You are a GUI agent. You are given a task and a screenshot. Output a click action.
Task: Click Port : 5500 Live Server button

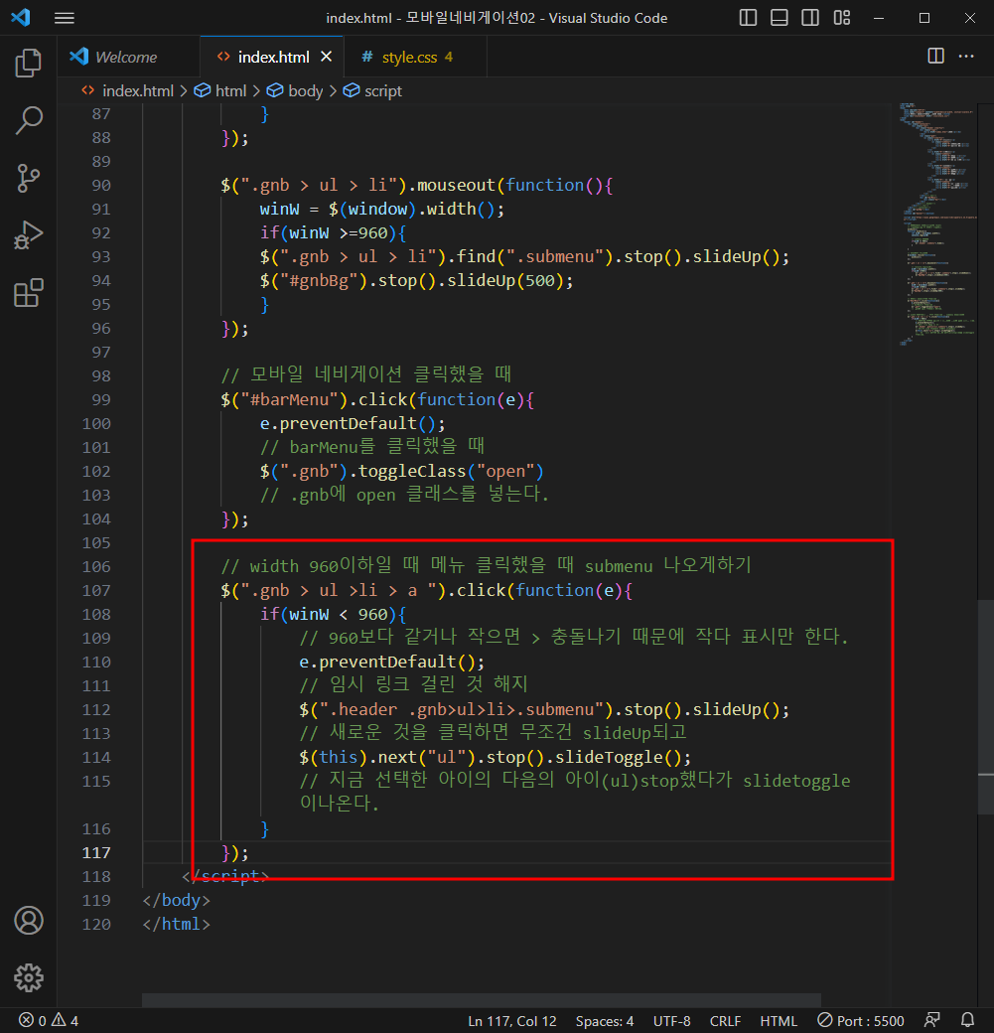[861, 1020]
